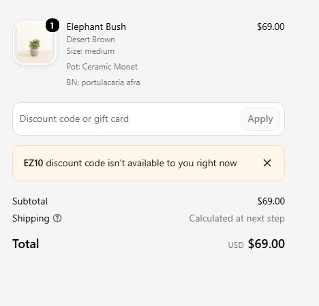Click the Total label
Screen dimensions: 319x306
[x=26, y=244]
